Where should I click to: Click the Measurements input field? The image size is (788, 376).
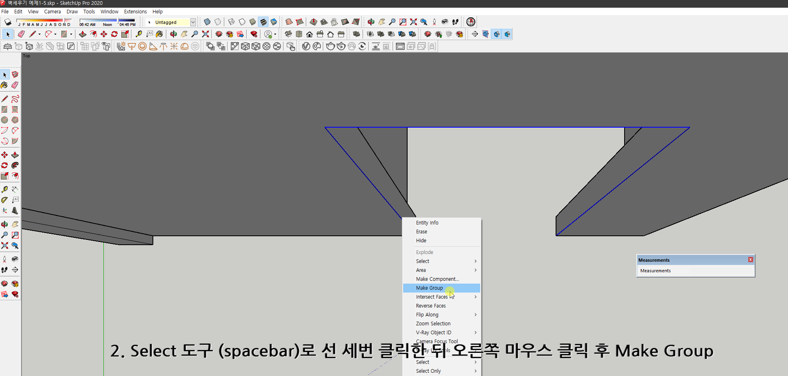coord(696,271)
